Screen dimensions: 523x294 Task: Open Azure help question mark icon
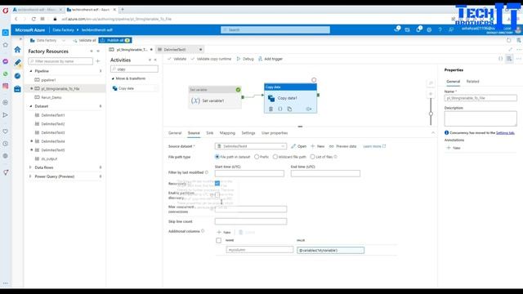(x=440, y=29)
